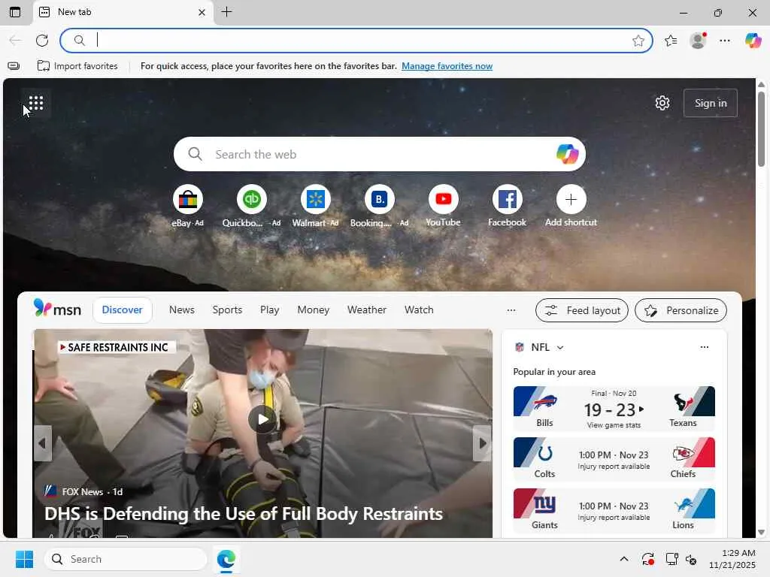Switch to the Sports tab
770x577 pixels.
coord(227,310)
